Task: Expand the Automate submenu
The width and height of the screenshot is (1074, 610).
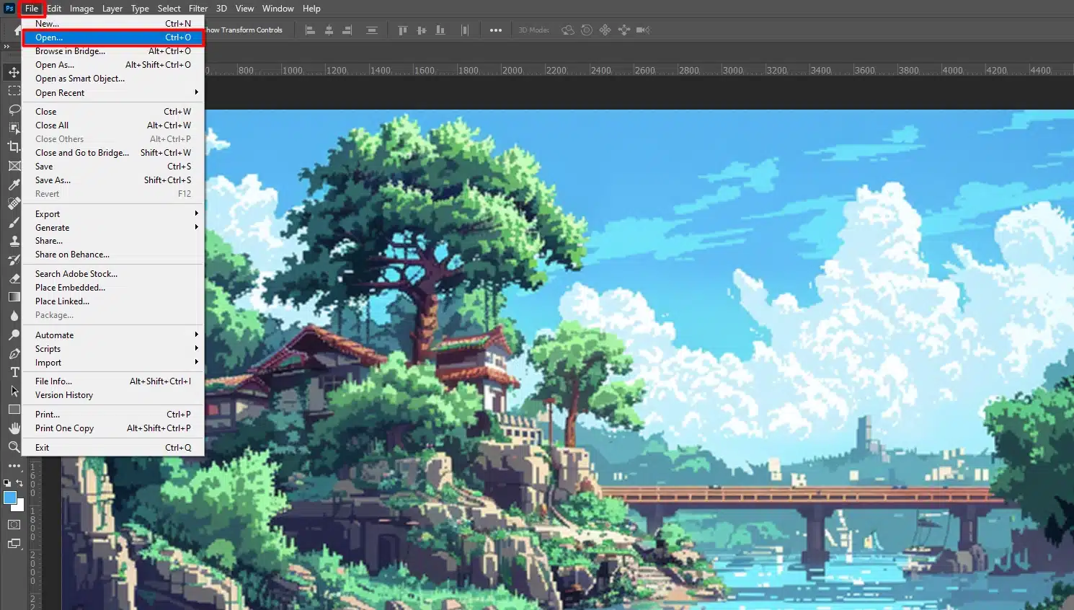Action: pyautogui.click(x=113, y=335)
